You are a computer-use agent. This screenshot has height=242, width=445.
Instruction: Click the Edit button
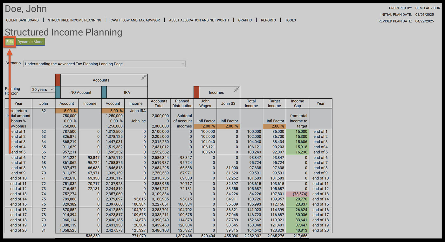pyautogui.click(x=10, y=42)
